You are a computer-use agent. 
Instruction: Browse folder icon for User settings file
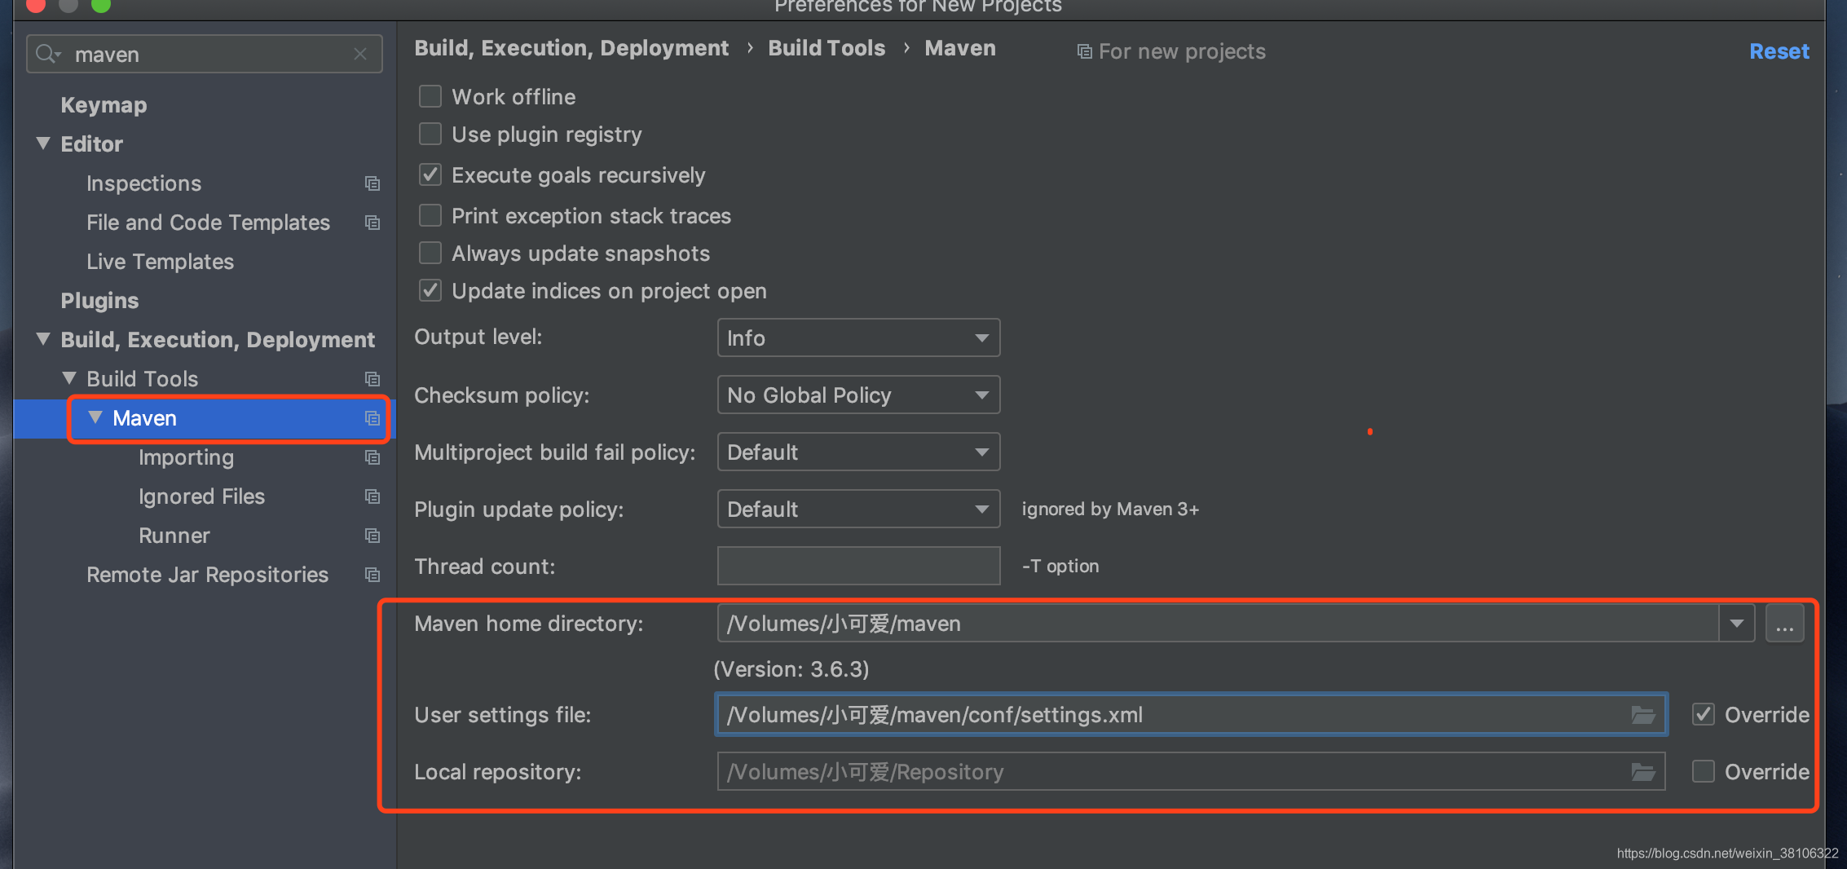tap(1642, 715)
